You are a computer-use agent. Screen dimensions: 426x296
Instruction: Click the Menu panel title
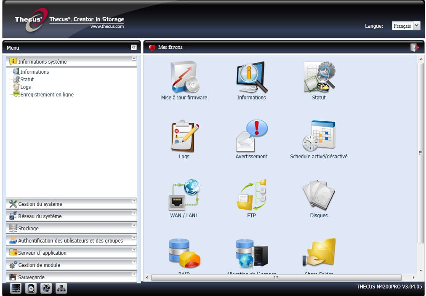pos(13,48)
